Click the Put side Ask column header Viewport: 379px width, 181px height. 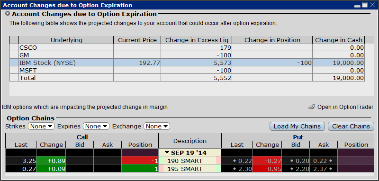pos(324,145)
